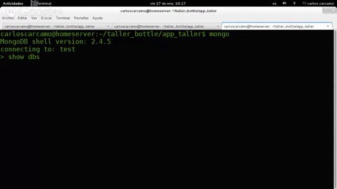Screen dimensions: 337x189
Task: Open the Ayuda menu
Action: tap(97, 18)
